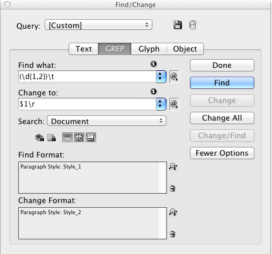Open the Search scope dropdown showing Document

107,121
